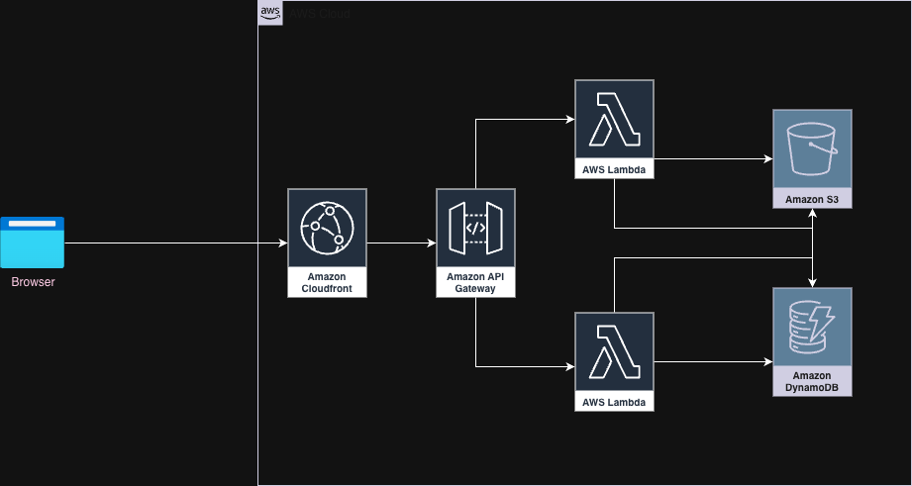
Task: Click the AWS logo in the cloud corner
Action: coord(269,13)
